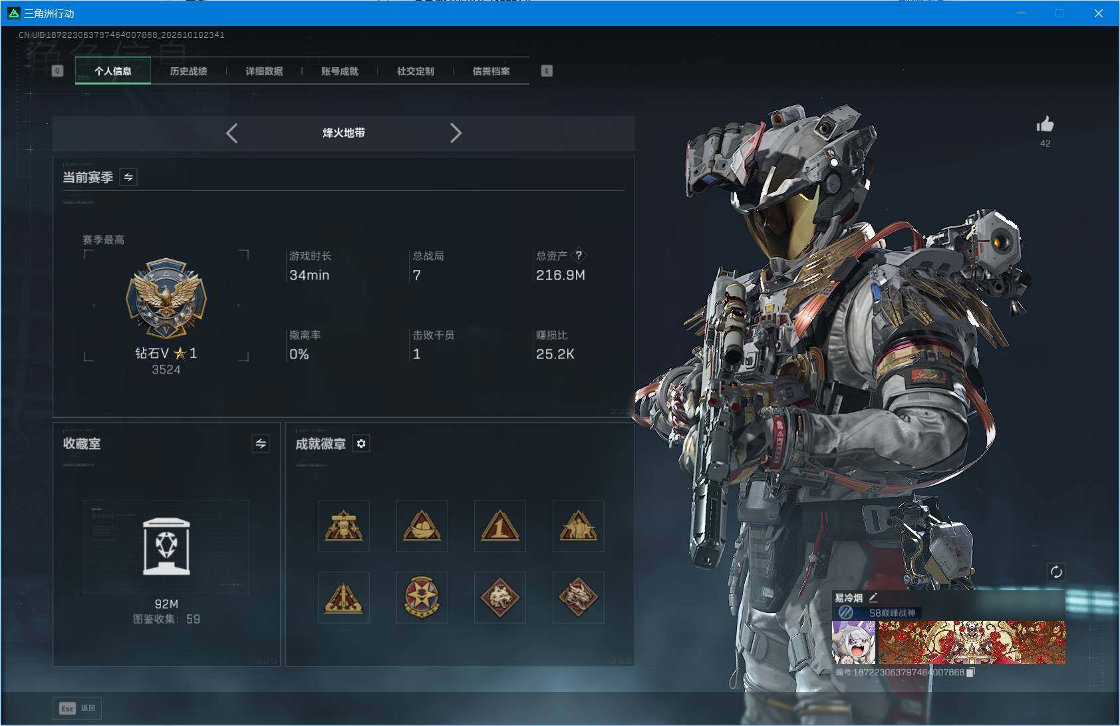Image resolution: width=1120 pixels, height=726 pixels.
Task: Click the 216.9M total assets value
Action: coord(561,275)
